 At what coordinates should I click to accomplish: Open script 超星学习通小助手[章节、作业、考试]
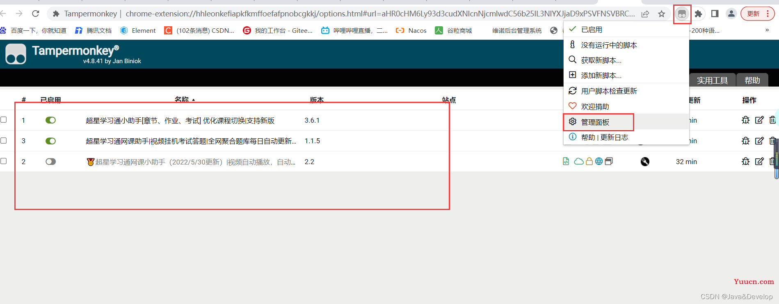click(x=180, y=120)
